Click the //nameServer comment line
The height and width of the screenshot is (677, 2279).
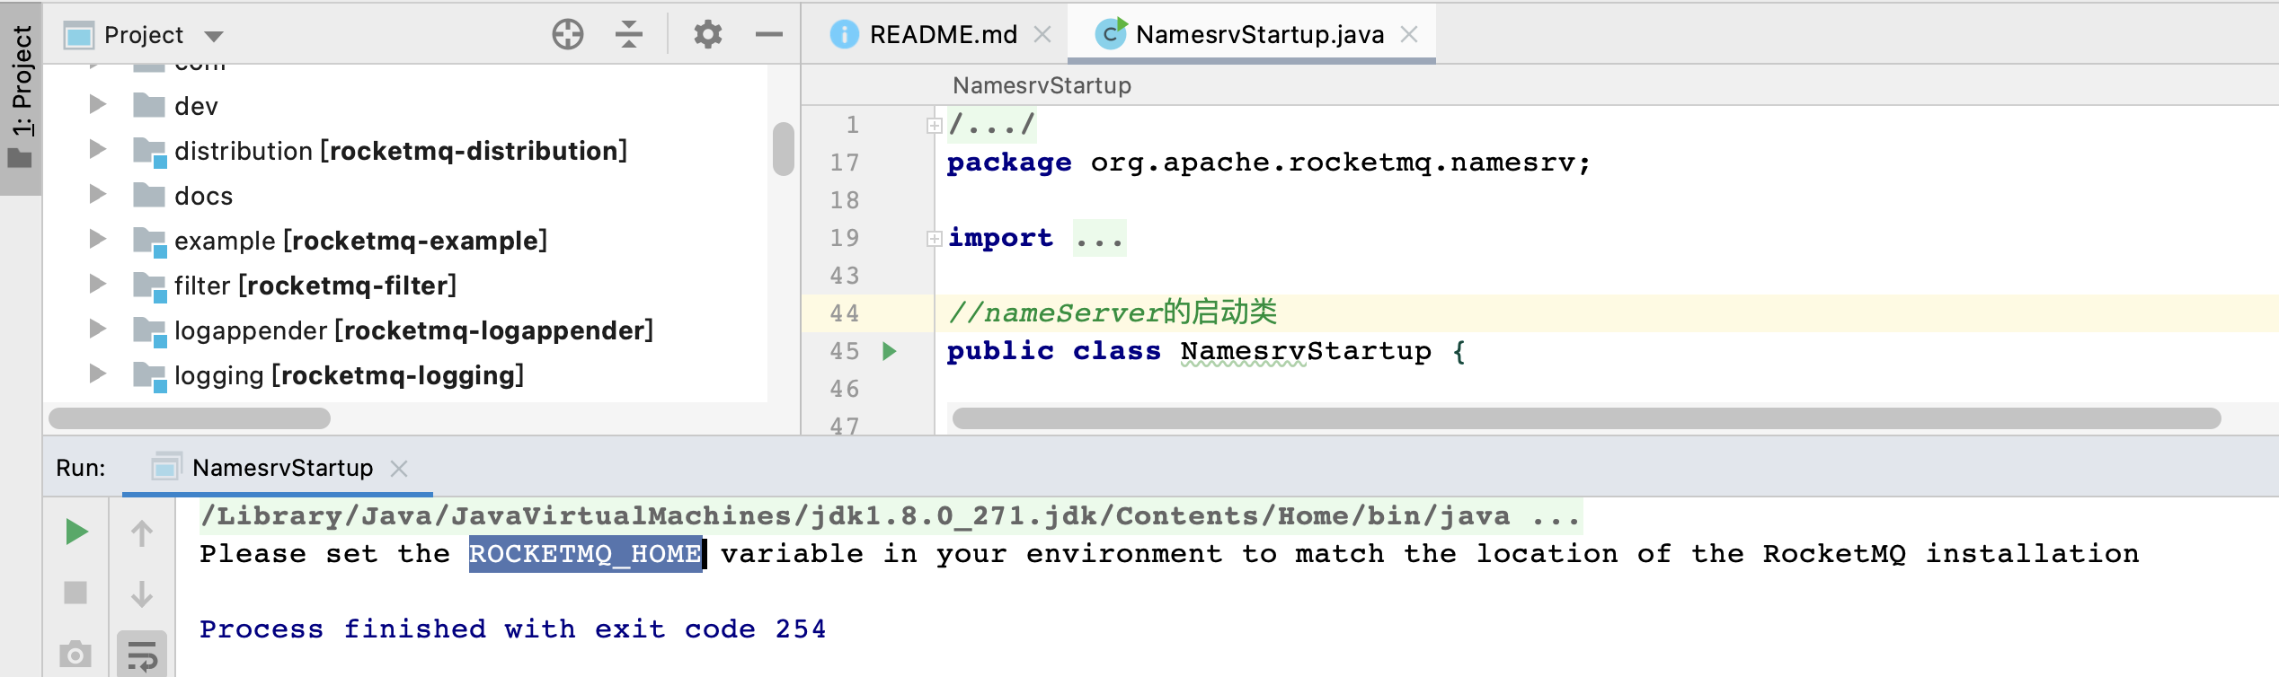click(1113, 312)
